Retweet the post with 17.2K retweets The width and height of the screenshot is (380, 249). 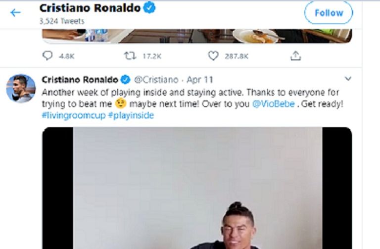point(131,56)
